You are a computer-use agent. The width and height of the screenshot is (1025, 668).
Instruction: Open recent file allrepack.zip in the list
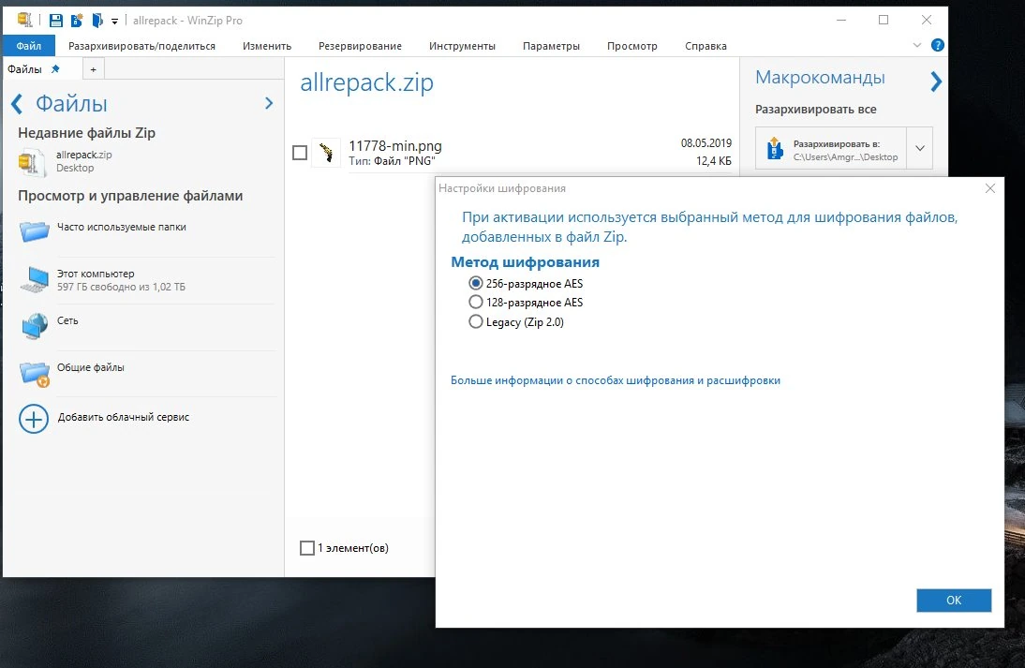[x=83, y=161]
